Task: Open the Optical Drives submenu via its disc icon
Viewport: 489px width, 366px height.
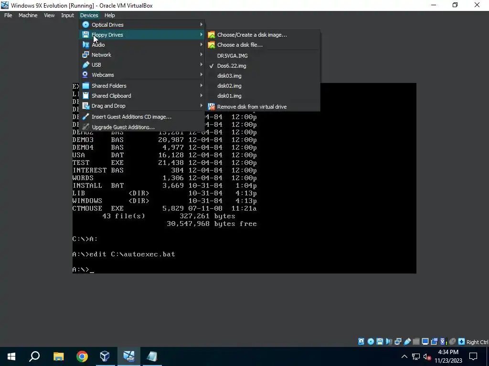Action: 85,25
